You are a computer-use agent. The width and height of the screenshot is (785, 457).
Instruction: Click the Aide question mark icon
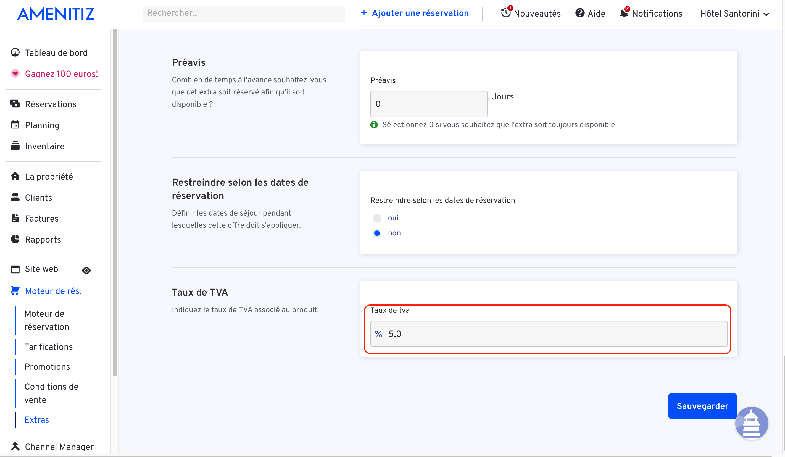[580, 13]
